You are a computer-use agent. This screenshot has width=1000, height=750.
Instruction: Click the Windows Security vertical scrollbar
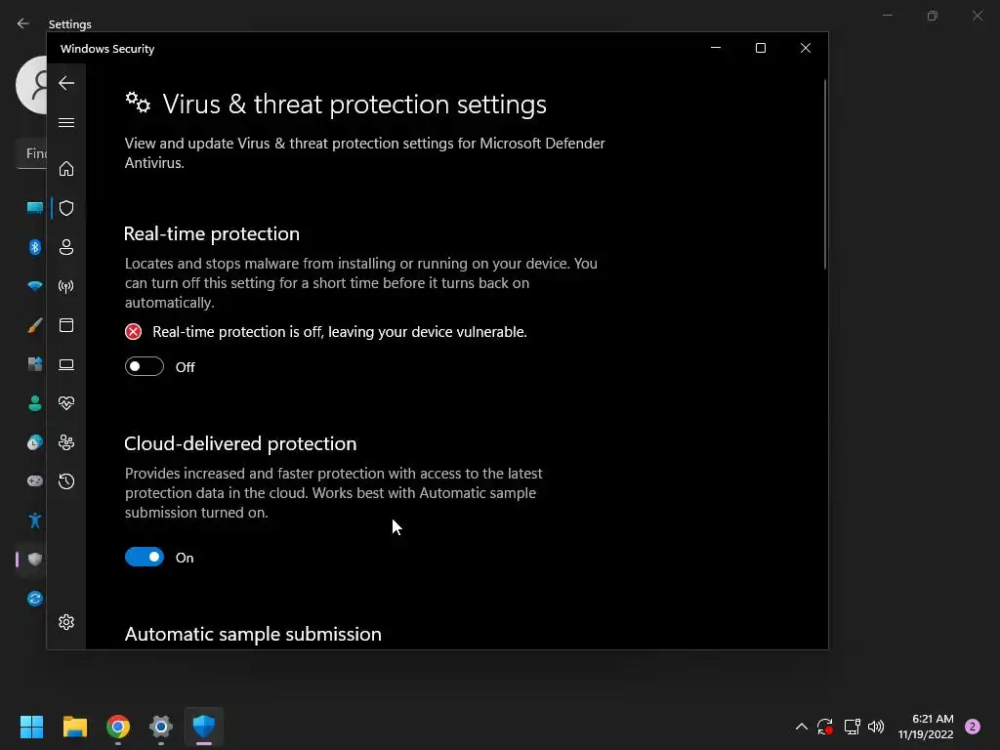coord(824,174)
